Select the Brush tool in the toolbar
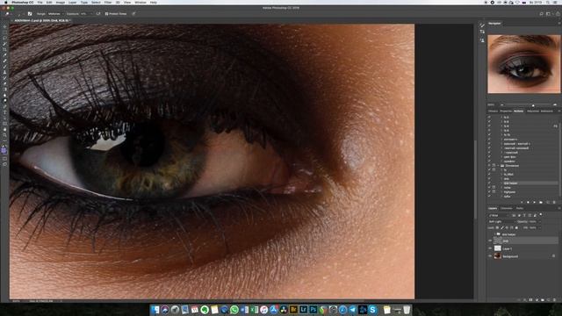The height and width of the screenshot is (316, 562). [4, 67]
